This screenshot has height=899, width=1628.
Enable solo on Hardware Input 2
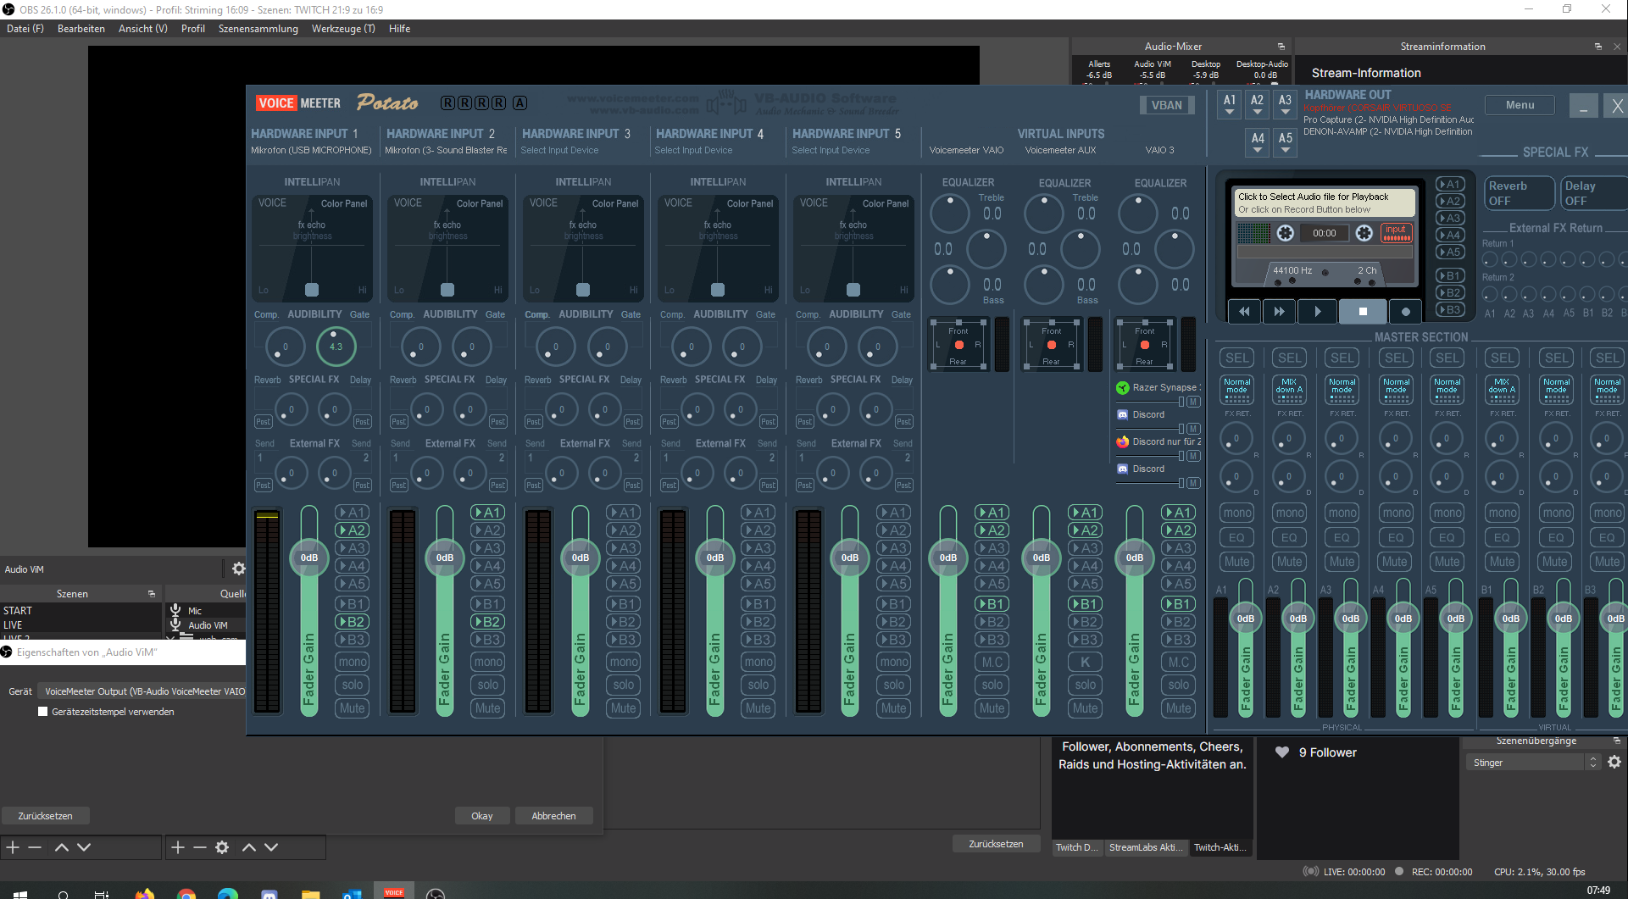point(487,685)
